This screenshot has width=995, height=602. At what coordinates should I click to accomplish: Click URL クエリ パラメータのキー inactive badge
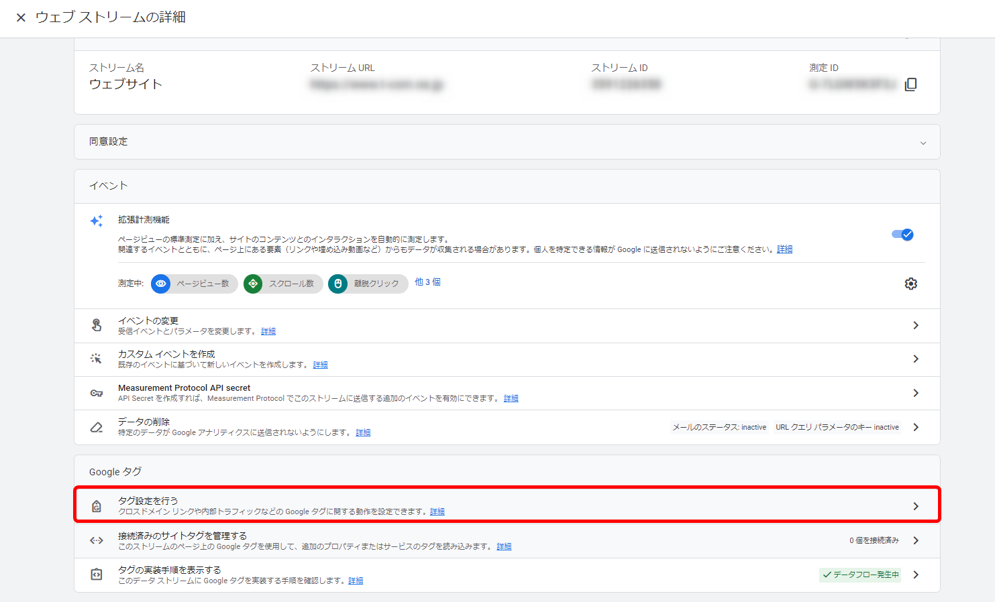(x=837, y=427)
